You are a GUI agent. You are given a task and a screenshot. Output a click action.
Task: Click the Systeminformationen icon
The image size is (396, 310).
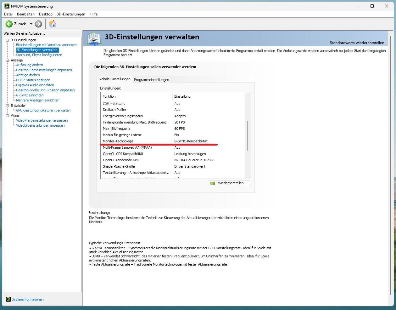[8, 299]
